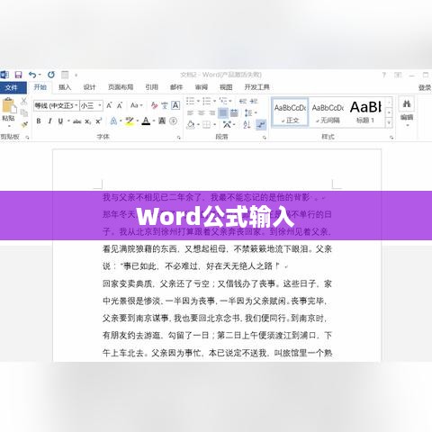
Task: Toggle show/hide paragraph marks
Action: (261, 124)
